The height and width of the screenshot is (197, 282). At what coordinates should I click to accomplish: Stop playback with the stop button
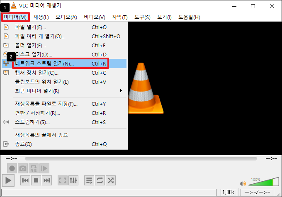click(x=36, y=180)
